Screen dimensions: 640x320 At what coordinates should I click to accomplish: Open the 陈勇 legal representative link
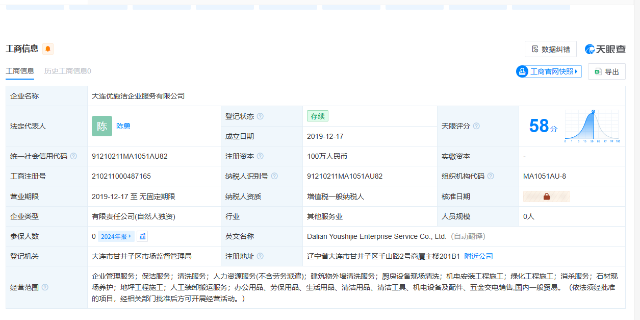tap(123, 126)
